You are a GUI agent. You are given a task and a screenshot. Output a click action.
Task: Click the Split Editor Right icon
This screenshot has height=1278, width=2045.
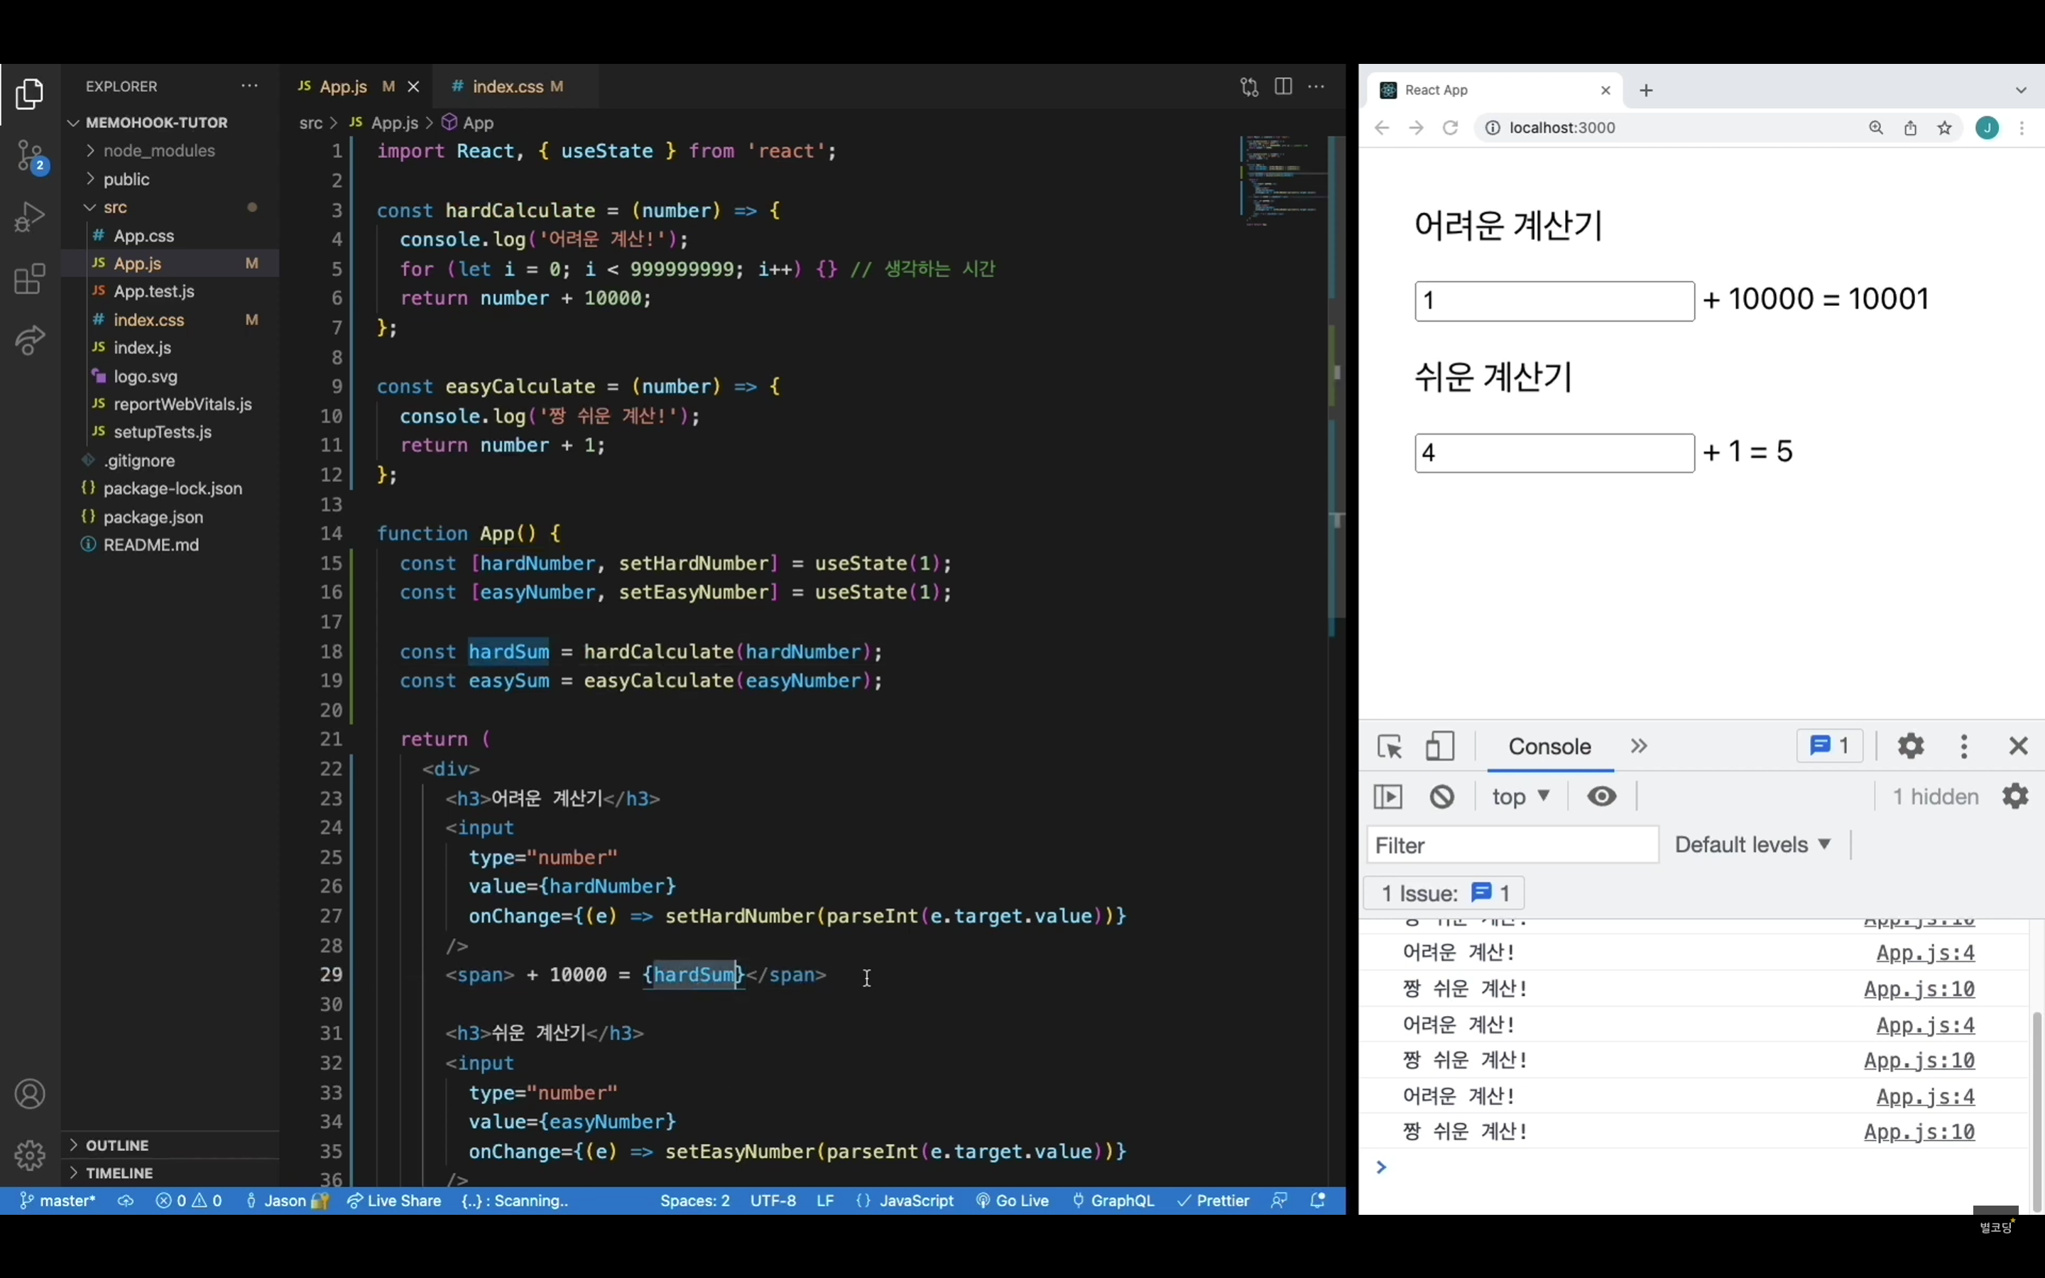(x=1283, y=86)
